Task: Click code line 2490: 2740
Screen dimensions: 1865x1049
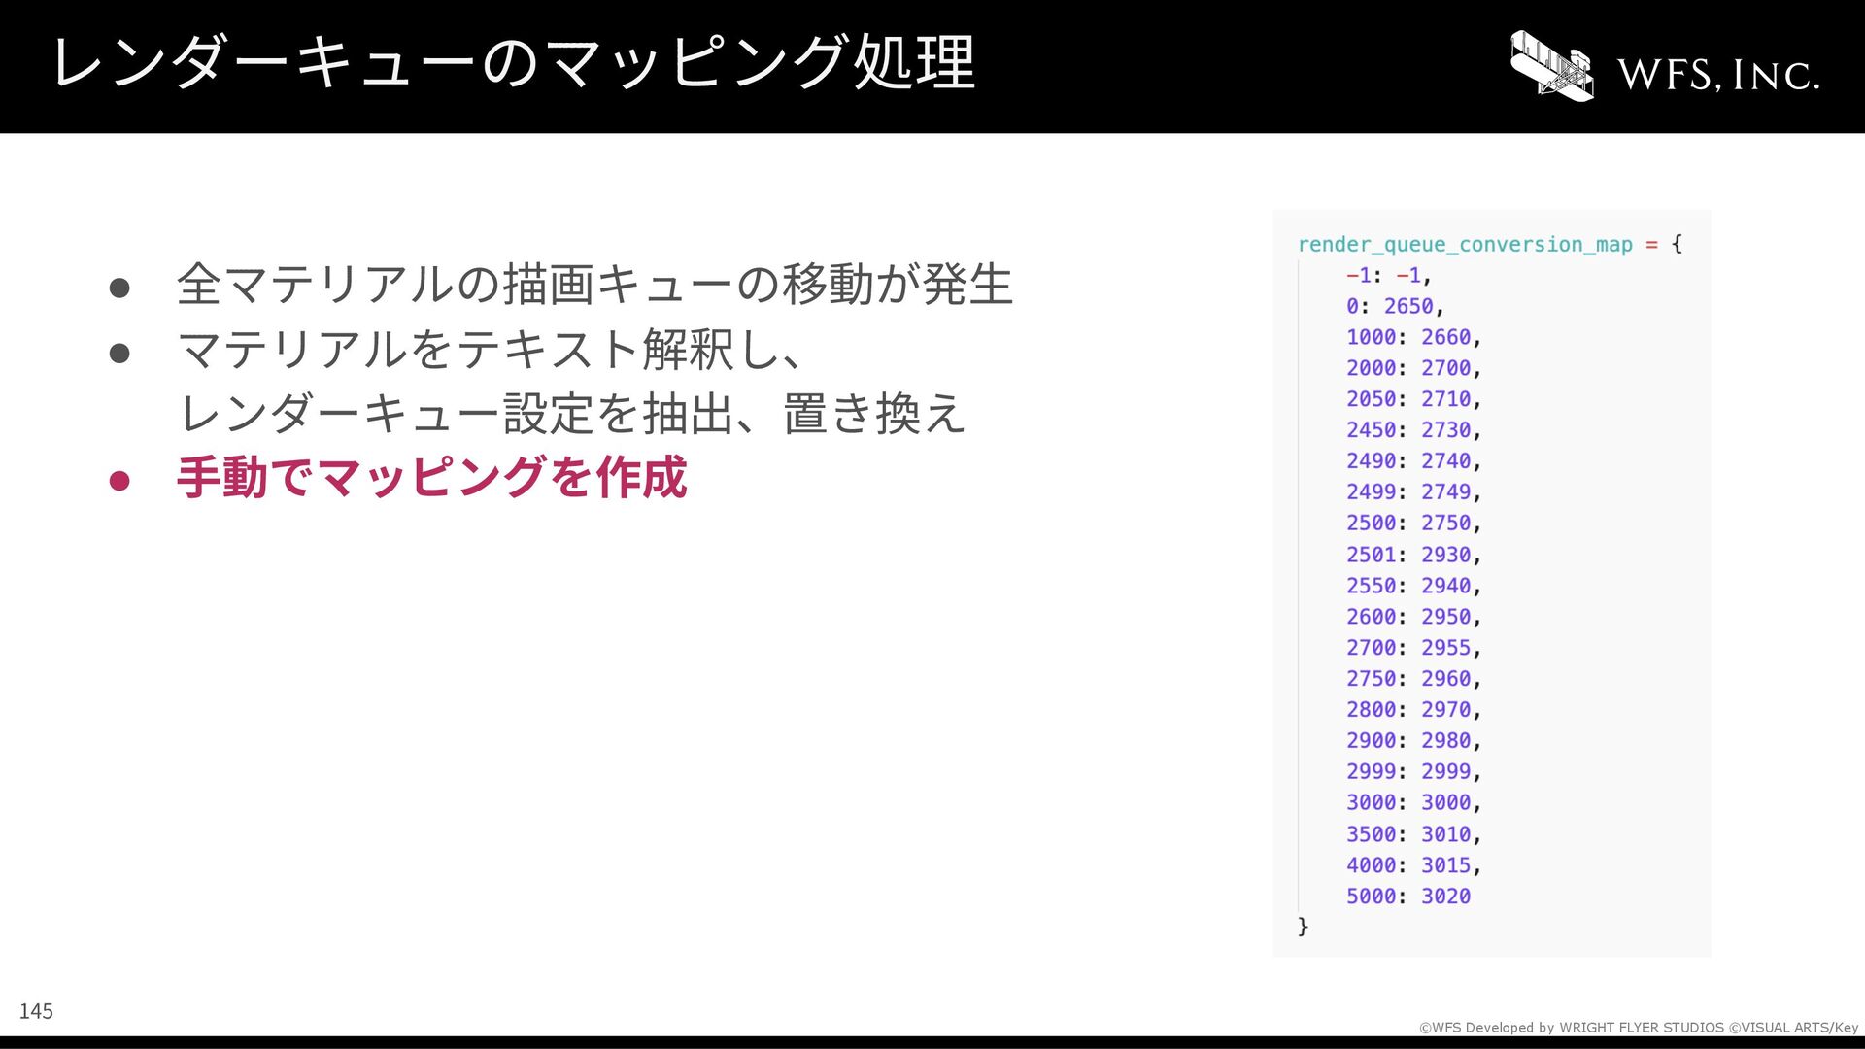Action: (1413, 462)
